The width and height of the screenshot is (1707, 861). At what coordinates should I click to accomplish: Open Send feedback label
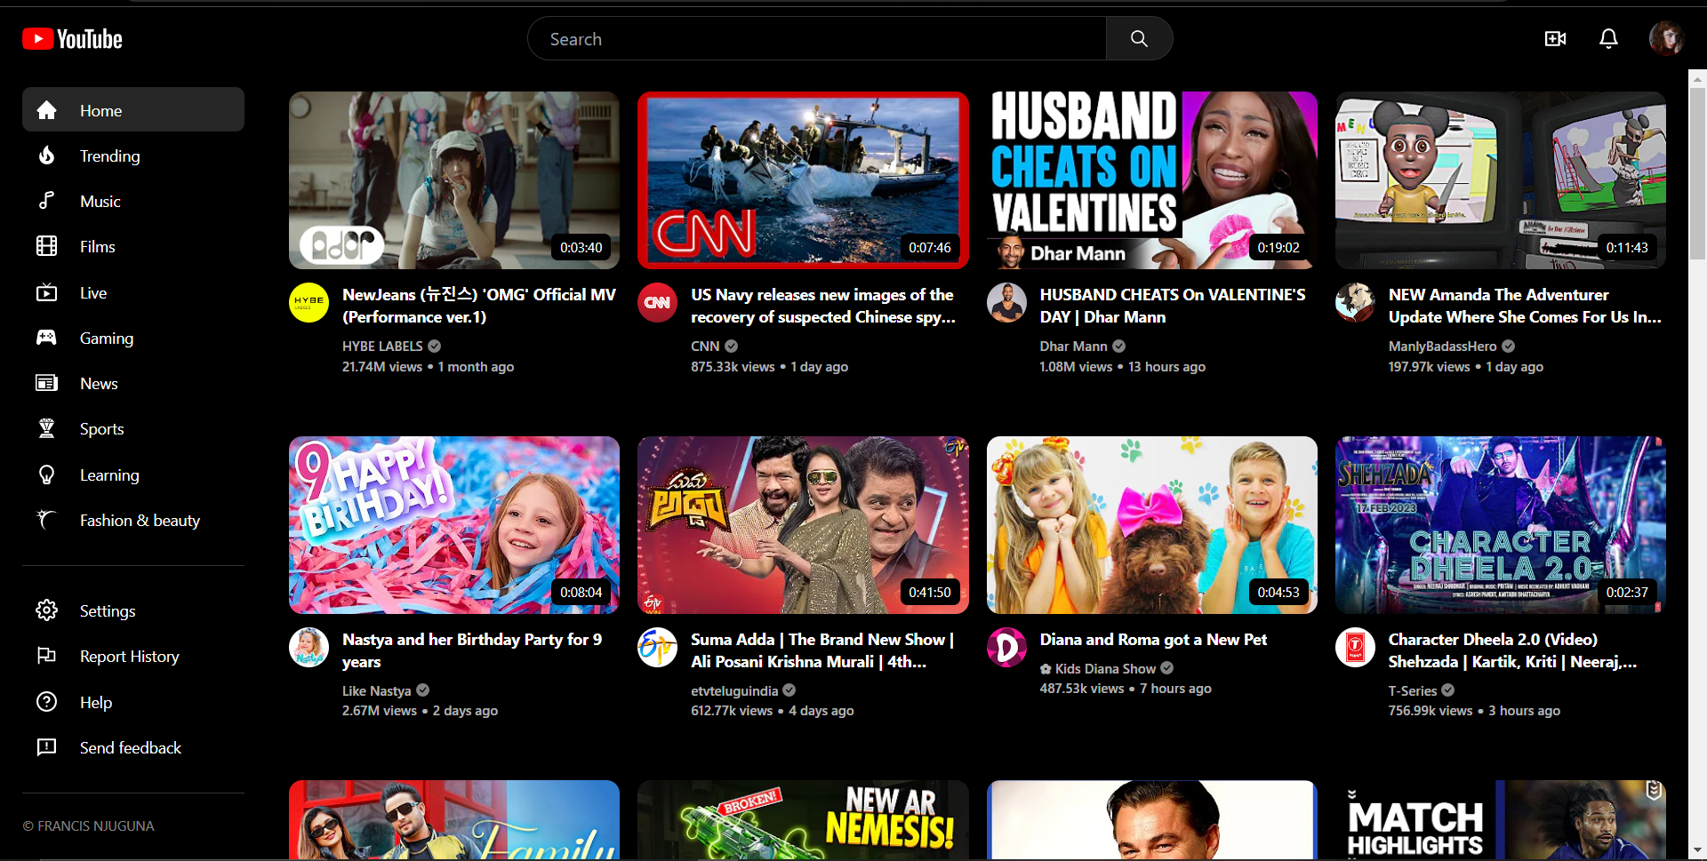[130, 748]
